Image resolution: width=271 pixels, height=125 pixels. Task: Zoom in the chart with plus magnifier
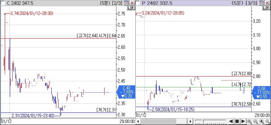point(249,121)
